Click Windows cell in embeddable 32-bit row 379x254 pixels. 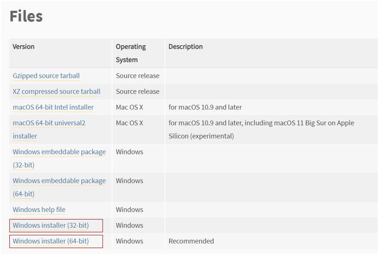click(x=130, y=152)
